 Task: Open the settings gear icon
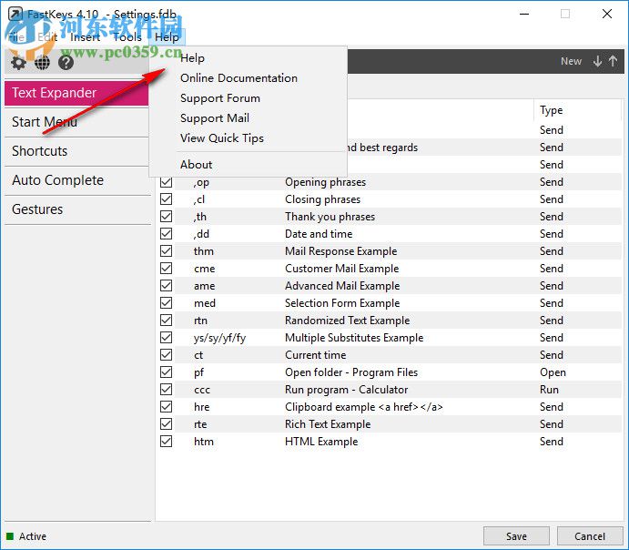point(18,63)
